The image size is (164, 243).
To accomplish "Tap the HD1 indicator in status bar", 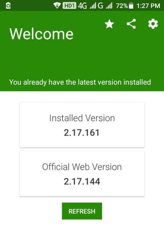I will (x=69, y=6).
